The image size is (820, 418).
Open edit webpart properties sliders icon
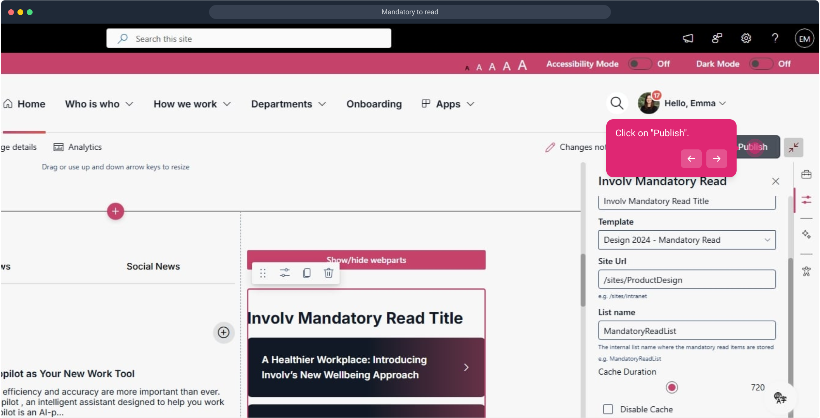(285, 273)
